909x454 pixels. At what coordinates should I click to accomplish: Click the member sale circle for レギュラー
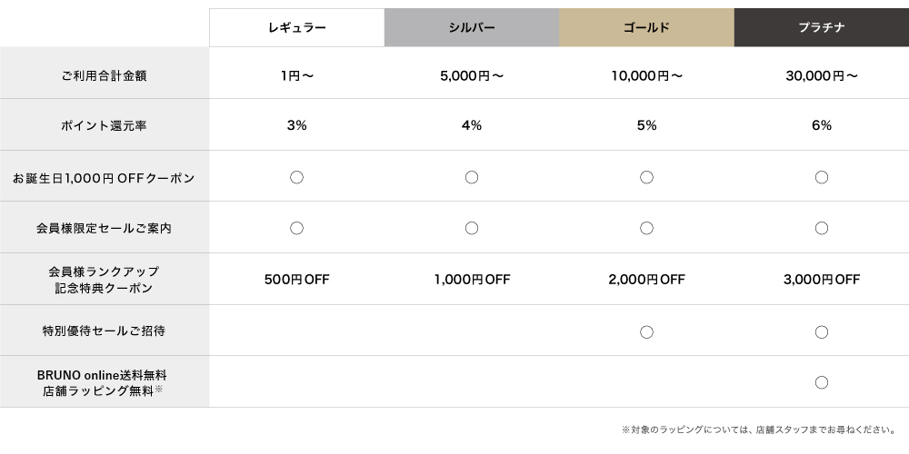(x=296, y=228)
